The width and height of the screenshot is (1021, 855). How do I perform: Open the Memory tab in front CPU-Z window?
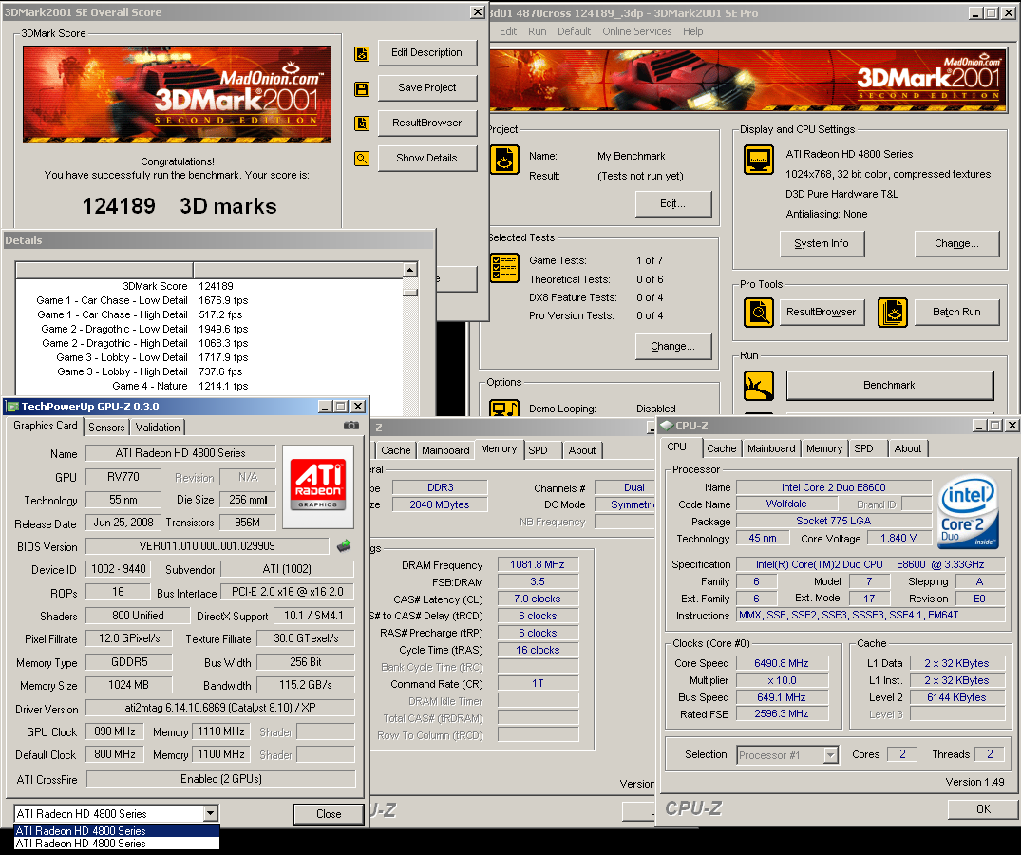(x=824, y=448)
